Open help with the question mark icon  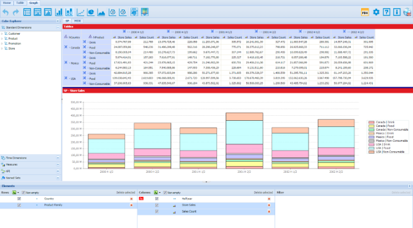(x=386, y=12)
